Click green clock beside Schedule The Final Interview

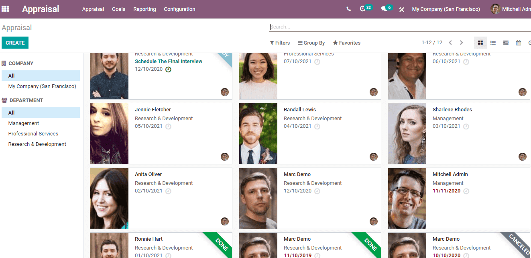pyautogui.click(x=168, y=70)
